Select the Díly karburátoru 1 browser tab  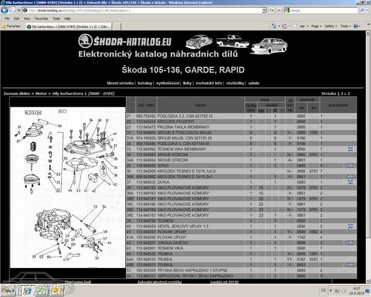(68, 27)
